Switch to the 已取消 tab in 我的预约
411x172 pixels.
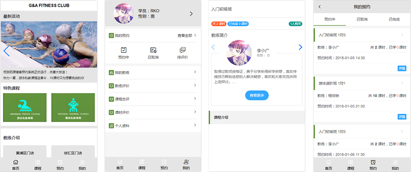[362, 19]
